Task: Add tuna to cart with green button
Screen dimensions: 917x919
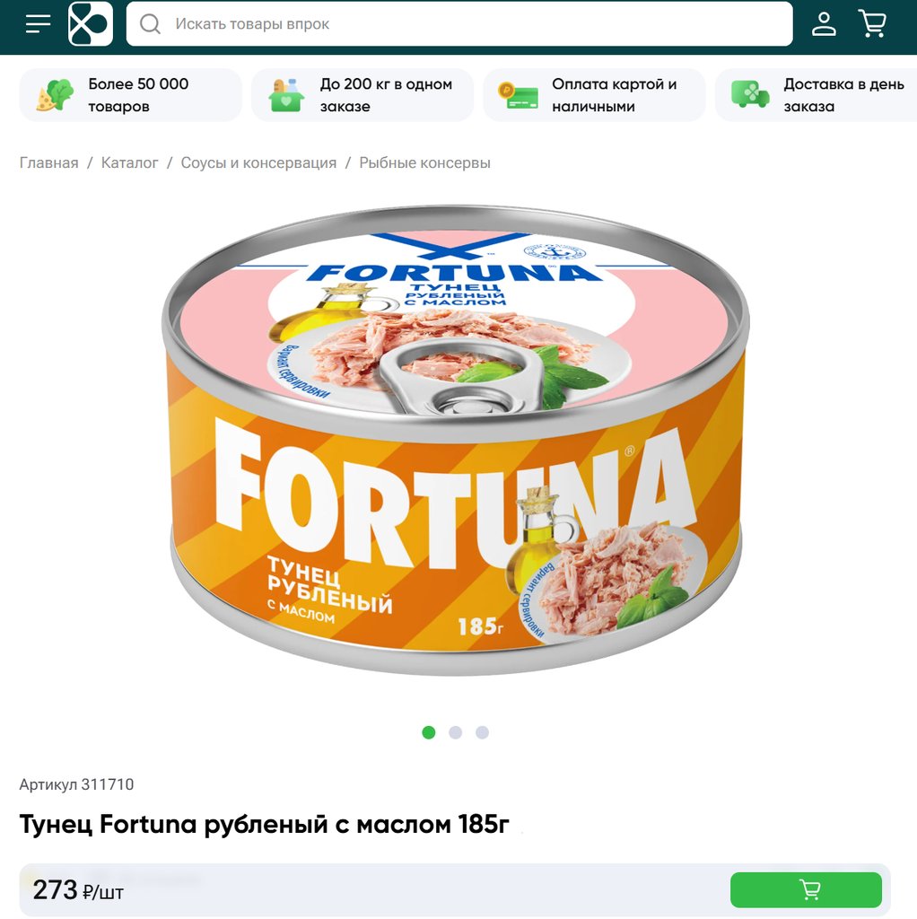Action: [806, 889]
